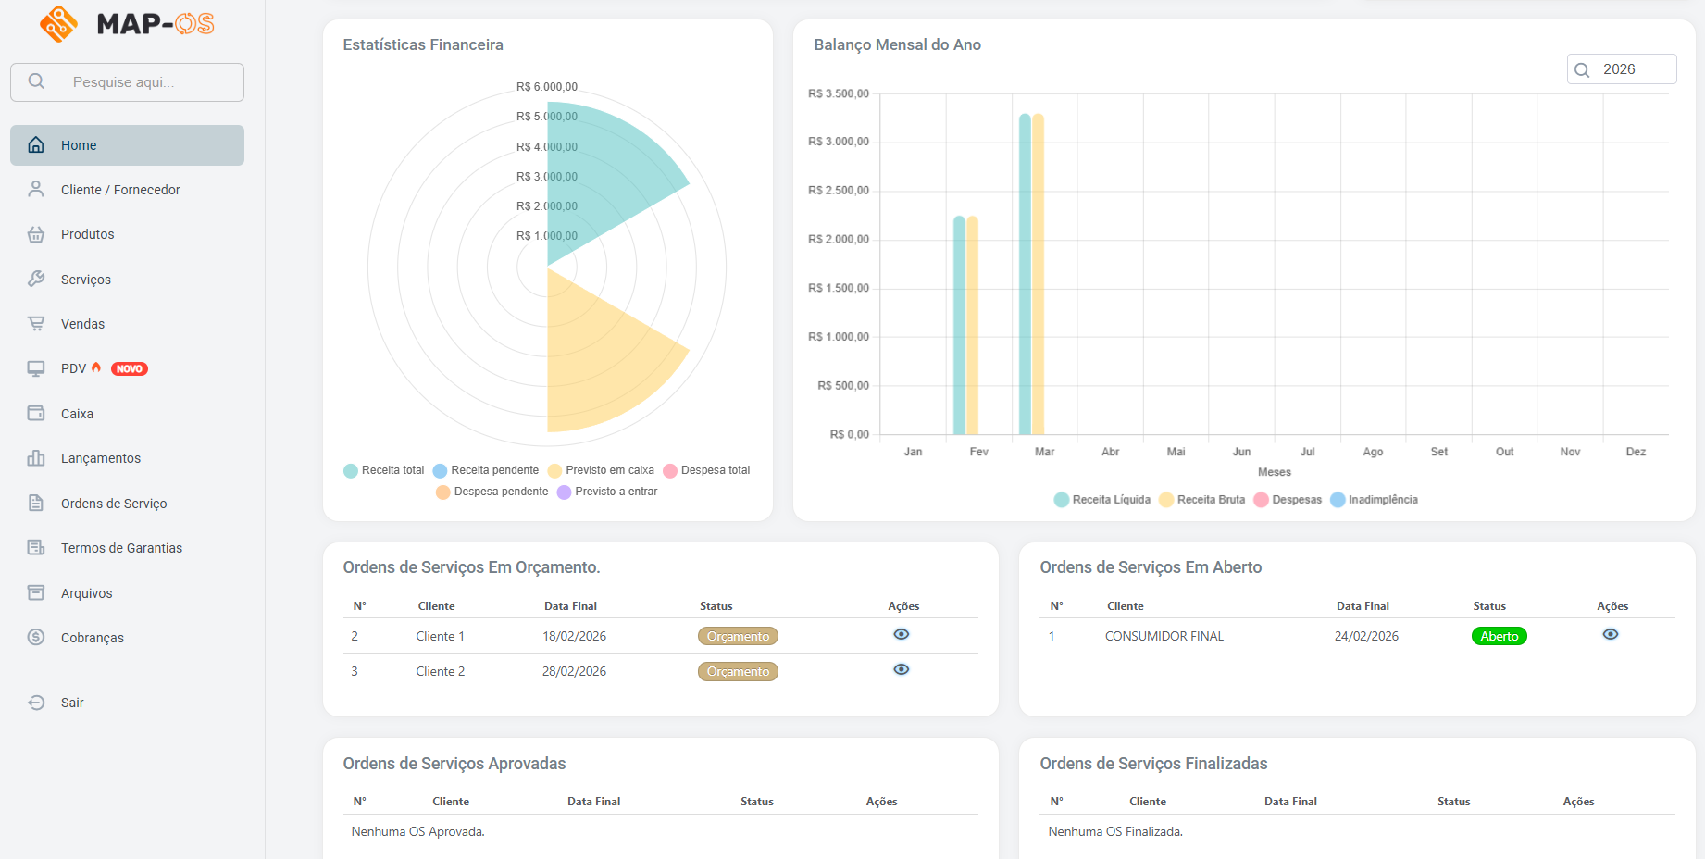Go to Ordens de Serviço menu
Viewport: 1705px width, 859px height.
point(114,504)
